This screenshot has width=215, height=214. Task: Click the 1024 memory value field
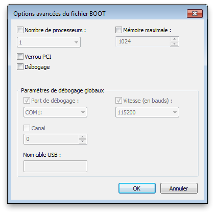pyautogui.click(x=143, y=41)
